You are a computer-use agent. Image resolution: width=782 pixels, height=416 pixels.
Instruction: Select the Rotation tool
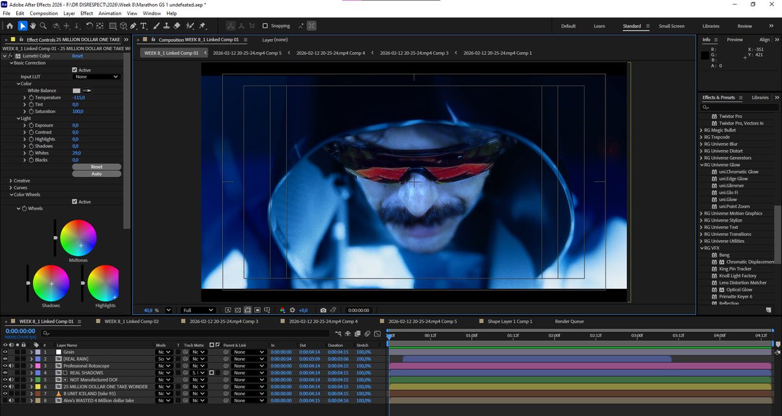(89, 26)
